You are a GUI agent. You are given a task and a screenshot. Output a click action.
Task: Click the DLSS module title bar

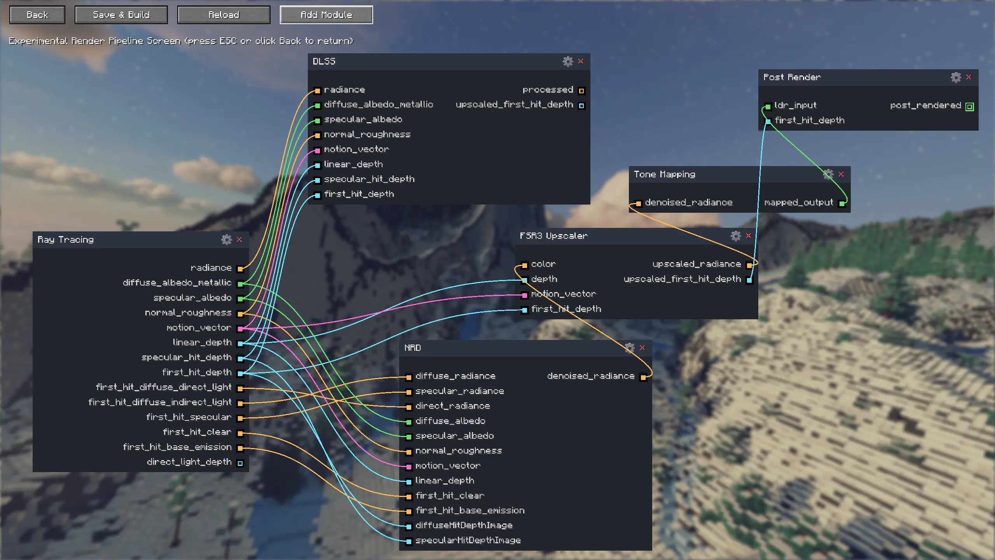[x=449, y=61]
